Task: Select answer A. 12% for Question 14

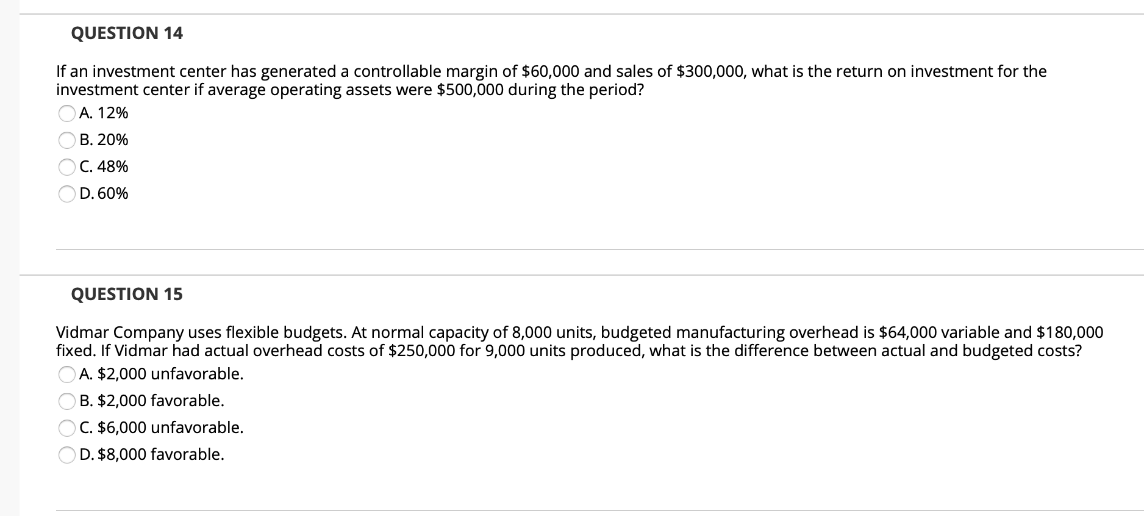Action: [x=102, y=113]
